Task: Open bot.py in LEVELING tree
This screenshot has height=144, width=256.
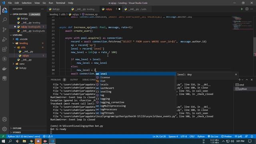Action: (23, 68)
